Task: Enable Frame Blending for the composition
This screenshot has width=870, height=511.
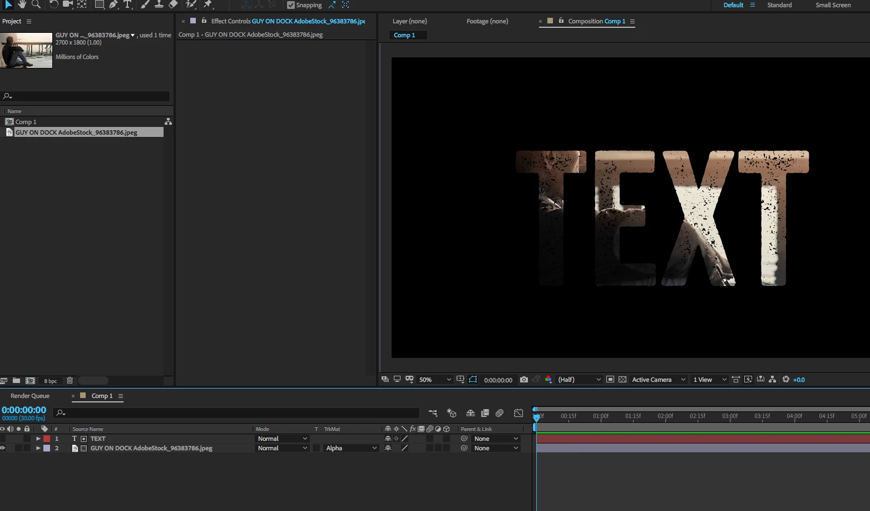Action: coord(485,413)
